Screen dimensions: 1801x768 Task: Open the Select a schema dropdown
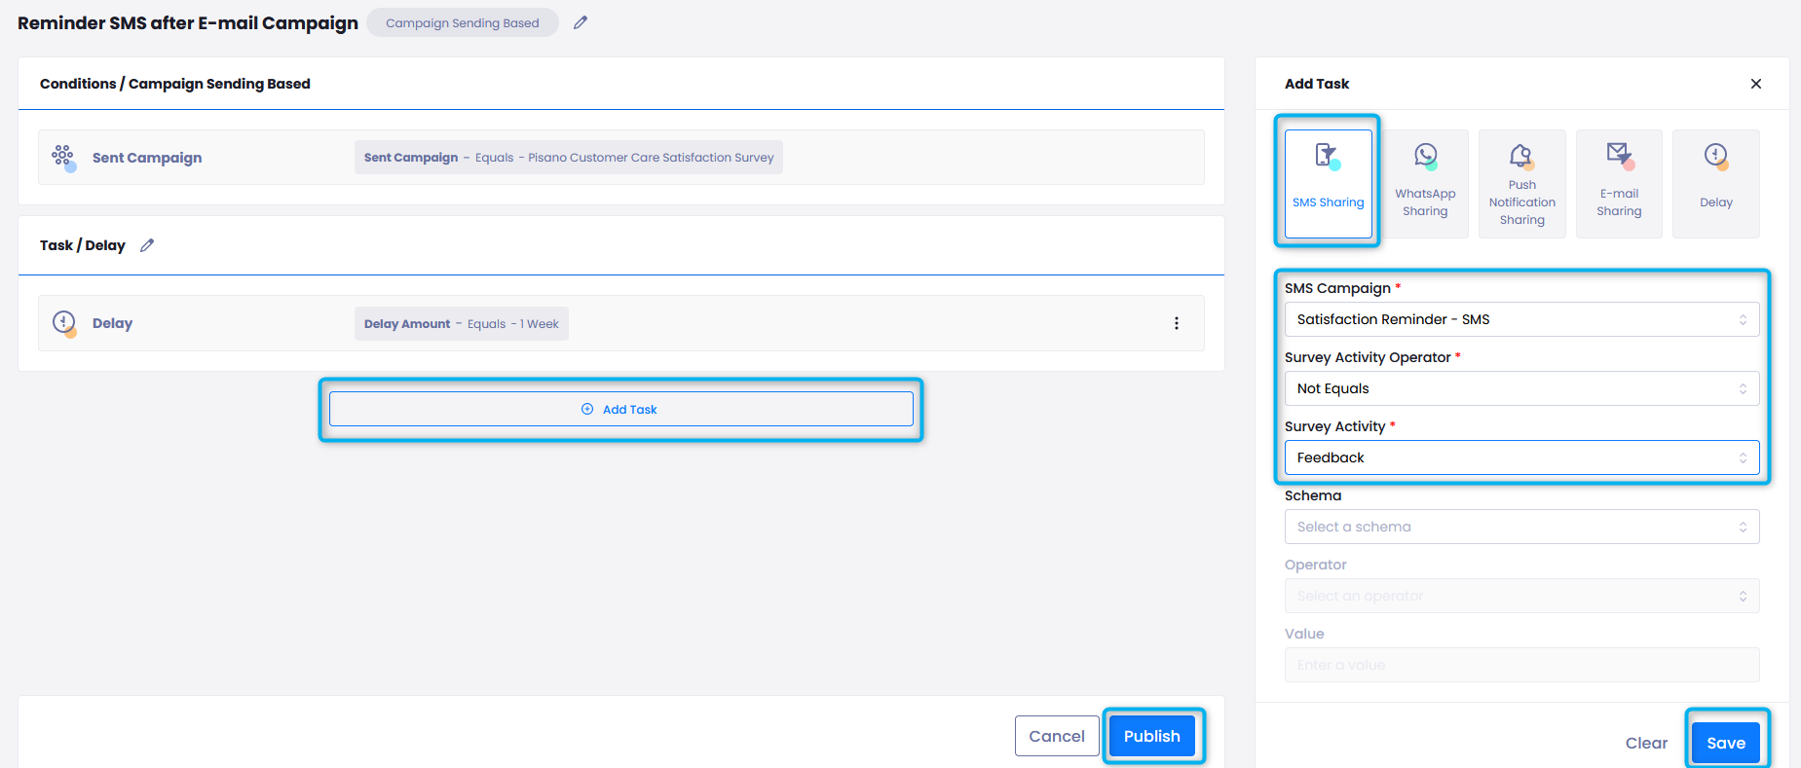(x=1521, y=527)
